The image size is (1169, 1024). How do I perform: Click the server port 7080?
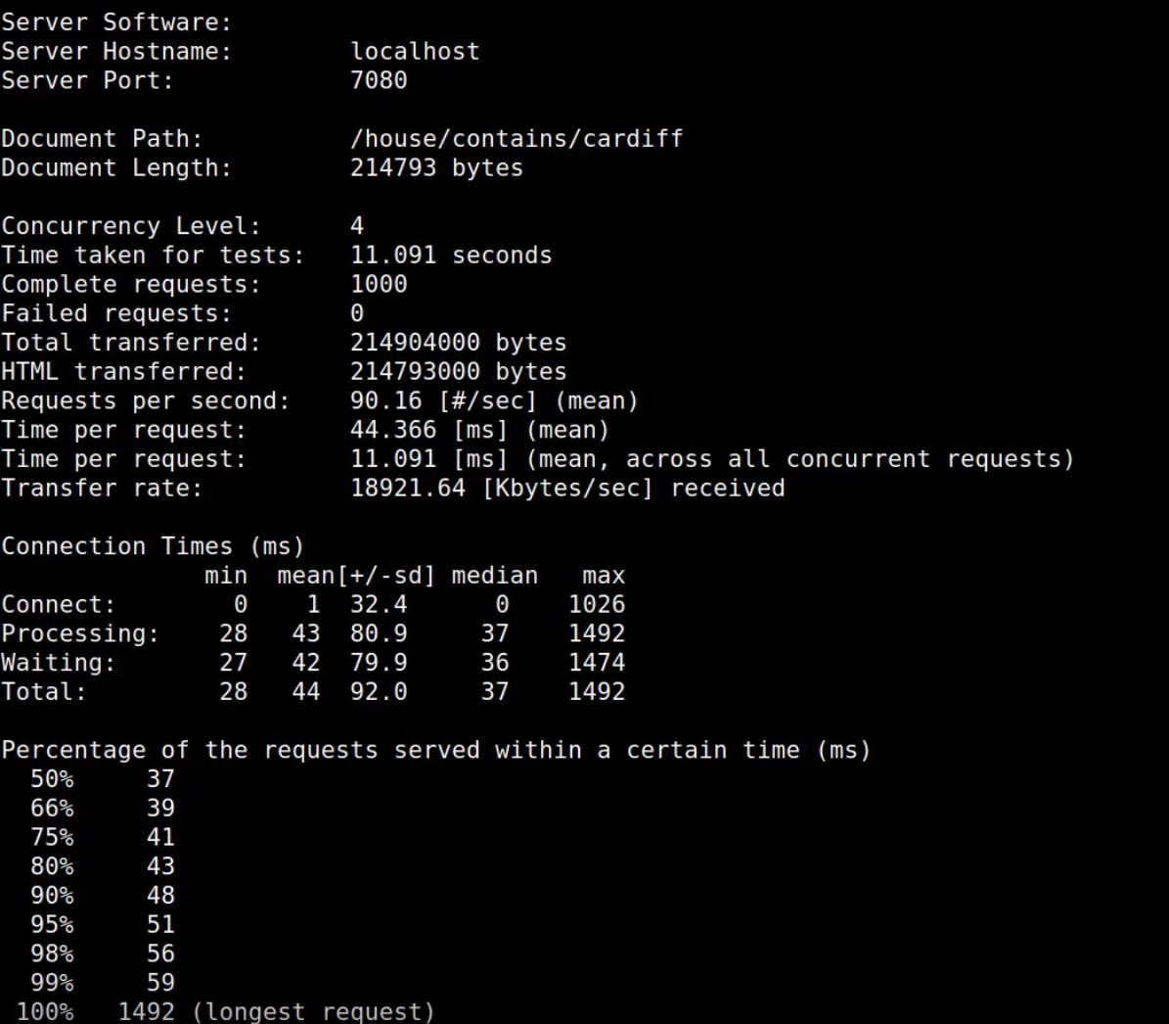[x=379, y=80]
